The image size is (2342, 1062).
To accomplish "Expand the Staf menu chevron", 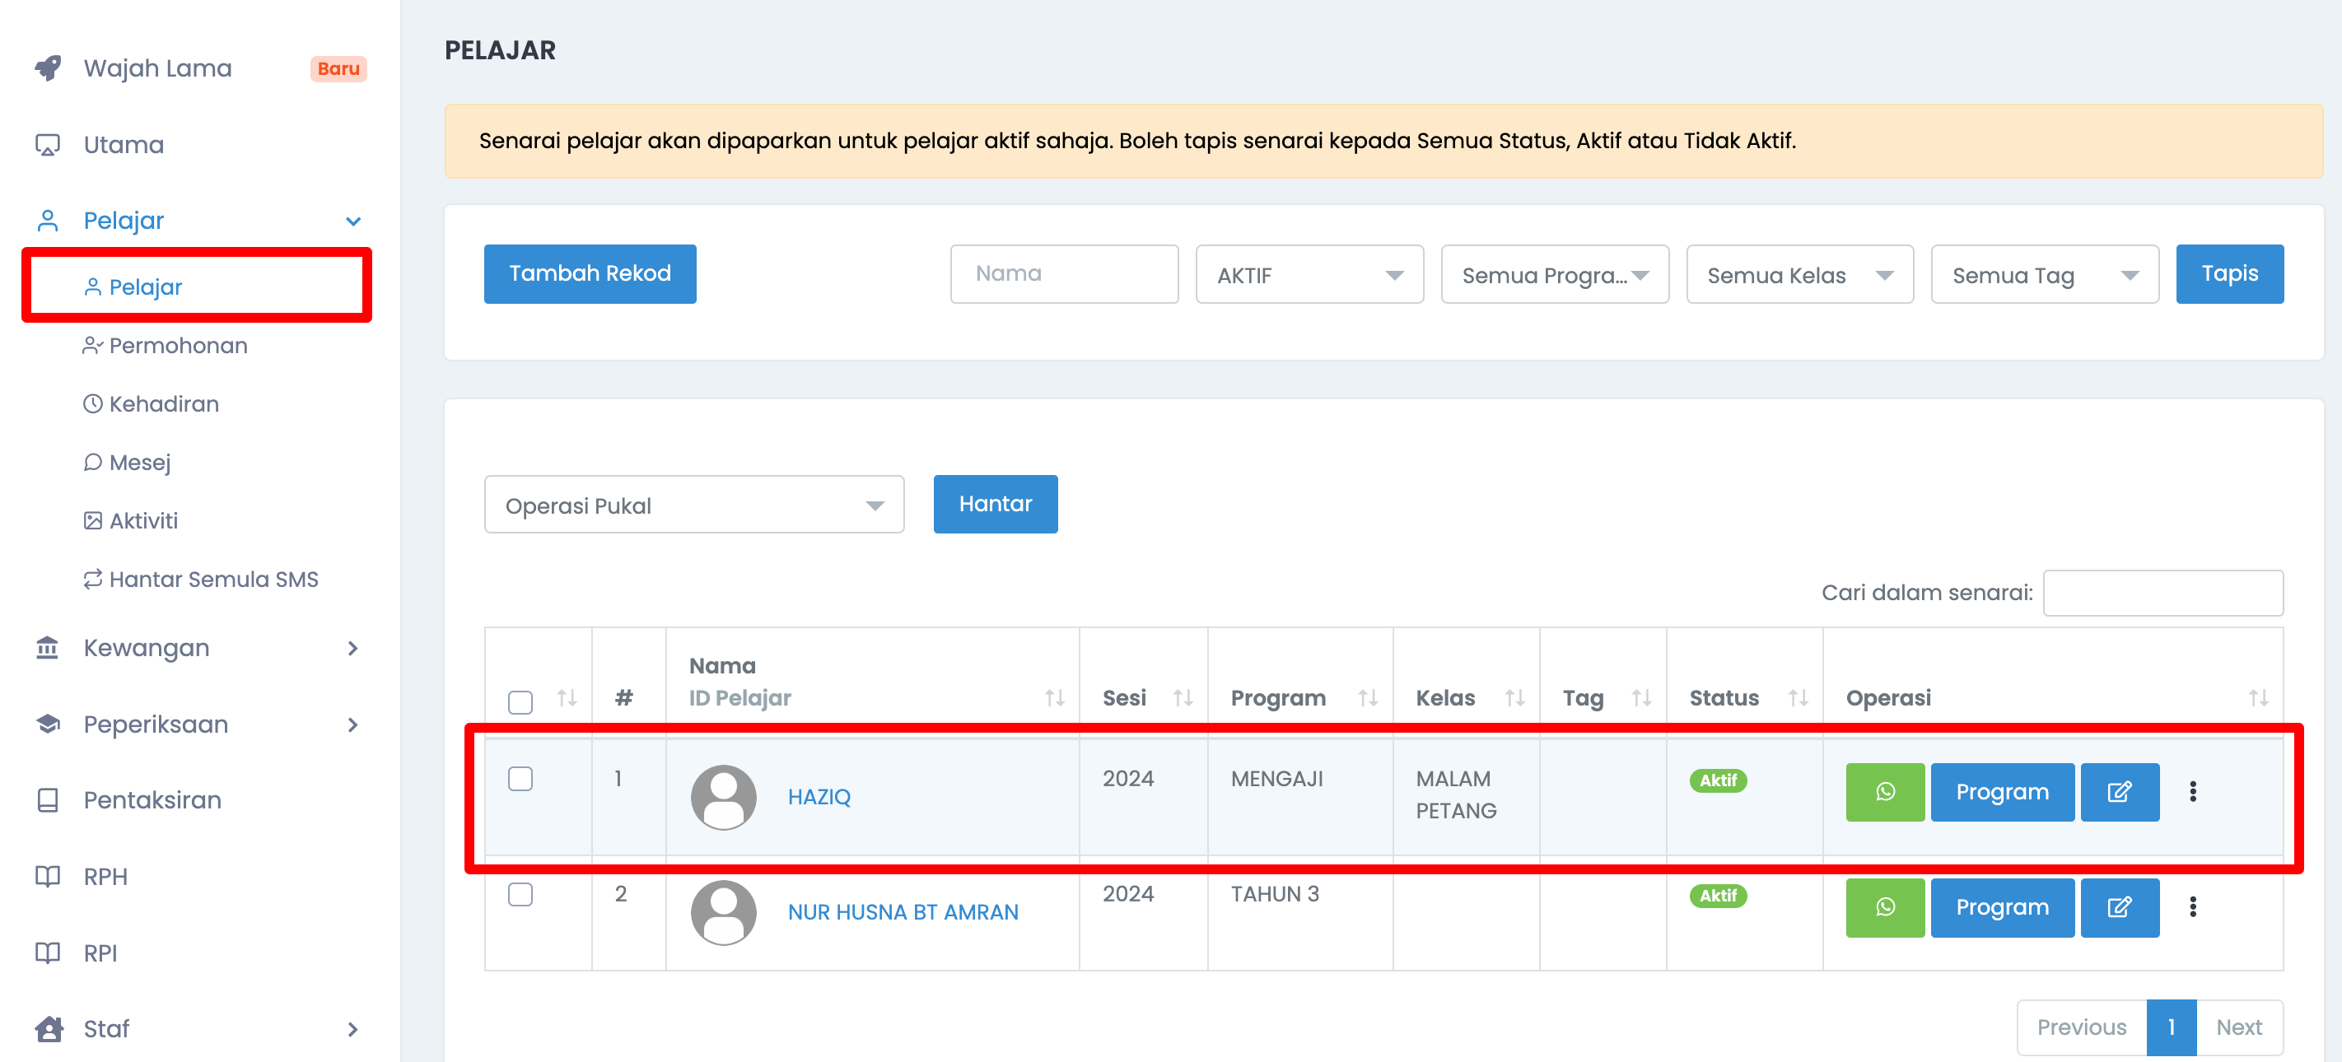I will [x=352, y=1029].
